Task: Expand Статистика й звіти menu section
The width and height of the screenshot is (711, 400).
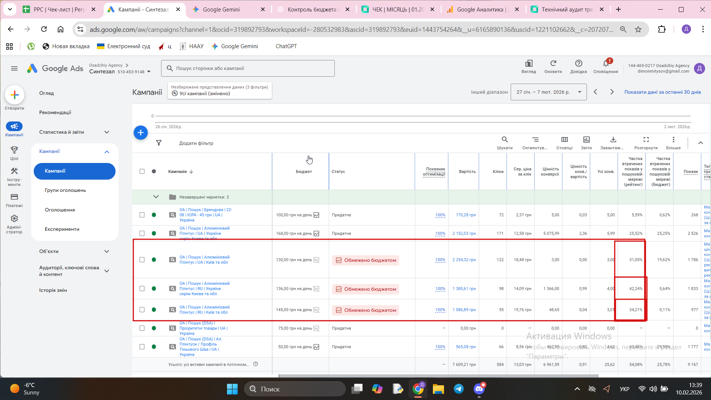Action: pos(74,132)
